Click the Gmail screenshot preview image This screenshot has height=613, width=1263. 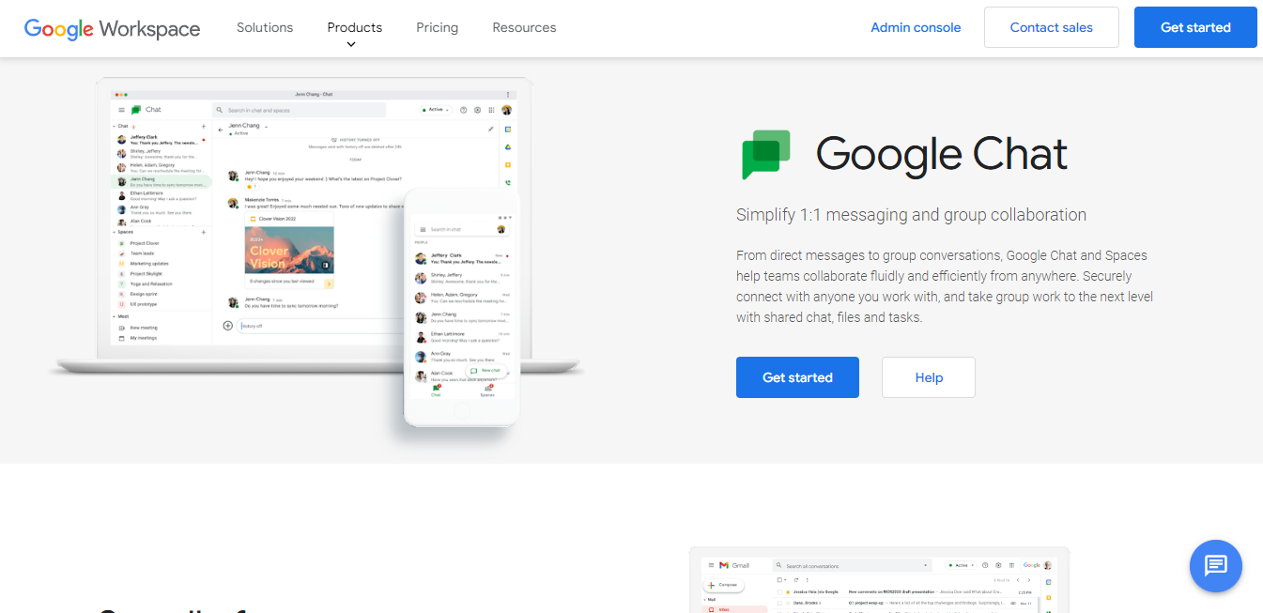point(879,579)
